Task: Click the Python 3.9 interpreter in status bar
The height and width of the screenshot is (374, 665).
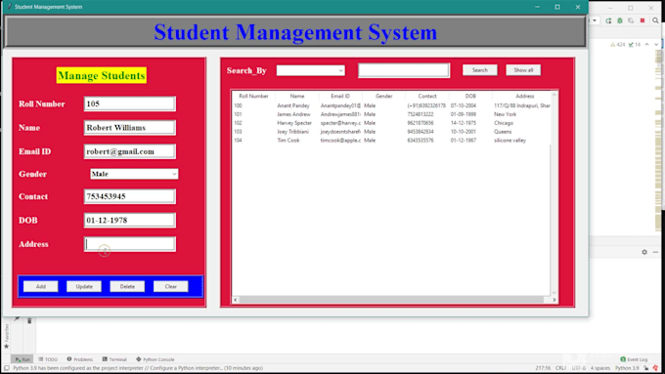Action: pyautogui.click(x=627, y=368)
